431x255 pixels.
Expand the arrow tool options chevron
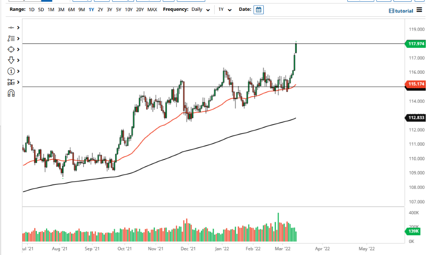pyautogui.click(x=18, y=60)
